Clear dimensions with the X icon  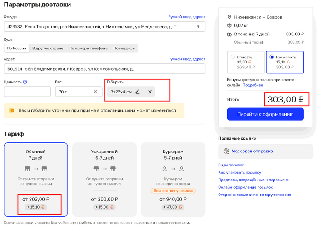150,92
